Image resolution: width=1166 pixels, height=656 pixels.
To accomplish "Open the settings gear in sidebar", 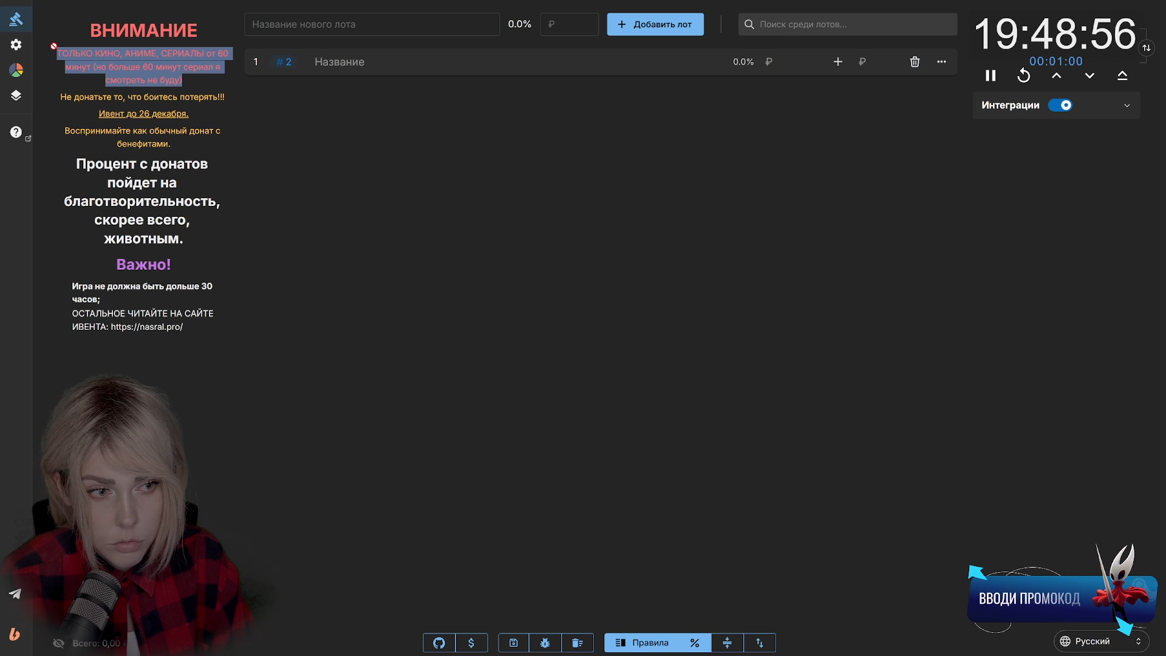I will click(x=16, y=45).
